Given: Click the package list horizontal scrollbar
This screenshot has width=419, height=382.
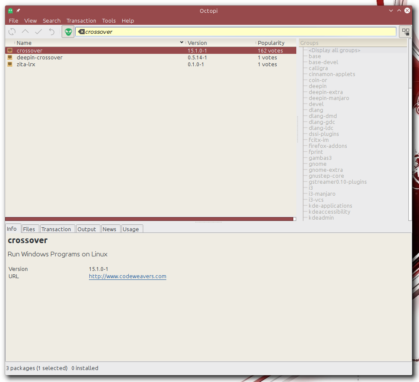Looking at the screenshot, I should pos(150,219).
